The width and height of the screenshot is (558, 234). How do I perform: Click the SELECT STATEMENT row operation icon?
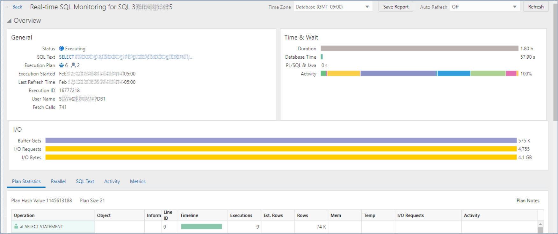coord(16,226)
